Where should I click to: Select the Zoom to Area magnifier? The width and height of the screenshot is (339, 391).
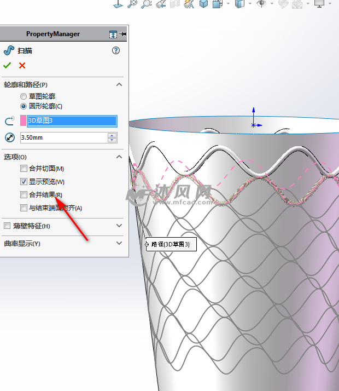(x=147, y=4)
